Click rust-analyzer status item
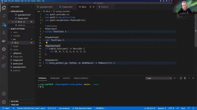Viewport: 197px width, 110px height. [64, 108]
